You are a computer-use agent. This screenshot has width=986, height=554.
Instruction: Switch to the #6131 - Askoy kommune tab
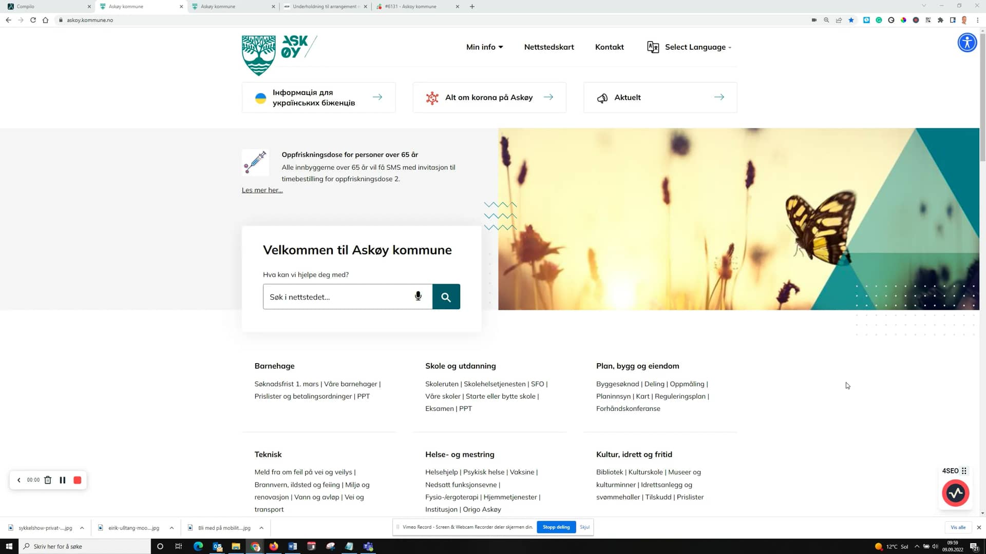click(411, 6)
